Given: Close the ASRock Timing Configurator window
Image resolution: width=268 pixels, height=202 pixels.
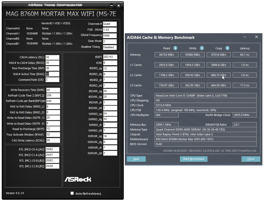Looking at the screenshot, I should tap(118, 6).
